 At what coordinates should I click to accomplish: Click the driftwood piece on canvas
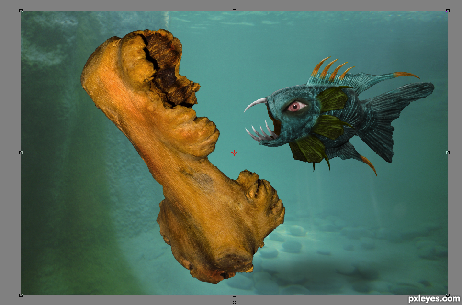(x=183, y=156)
